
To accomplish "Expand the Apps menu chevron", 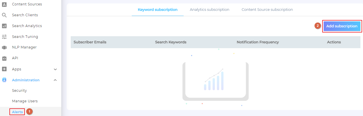I will pos(55,69).
